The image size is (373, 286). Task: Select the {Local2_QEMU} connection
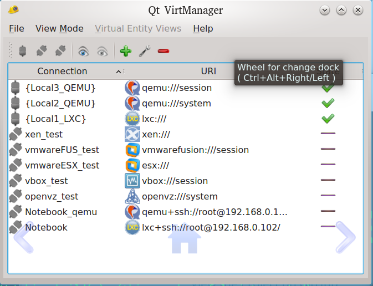click(x=60, y=103)
